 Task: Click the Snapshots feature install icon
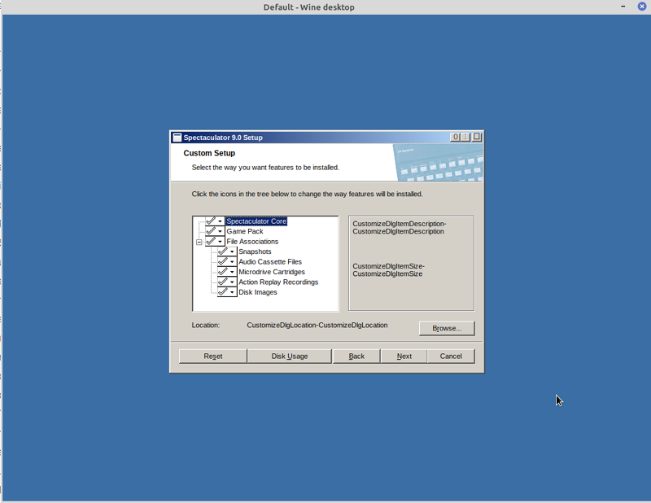pos(227,251)
